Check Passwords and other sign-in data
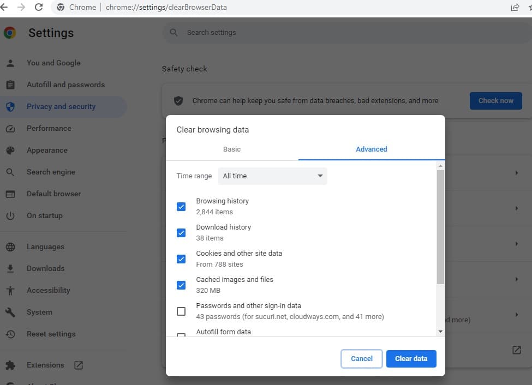Screen dimensions: 532x385 [181, 311]
